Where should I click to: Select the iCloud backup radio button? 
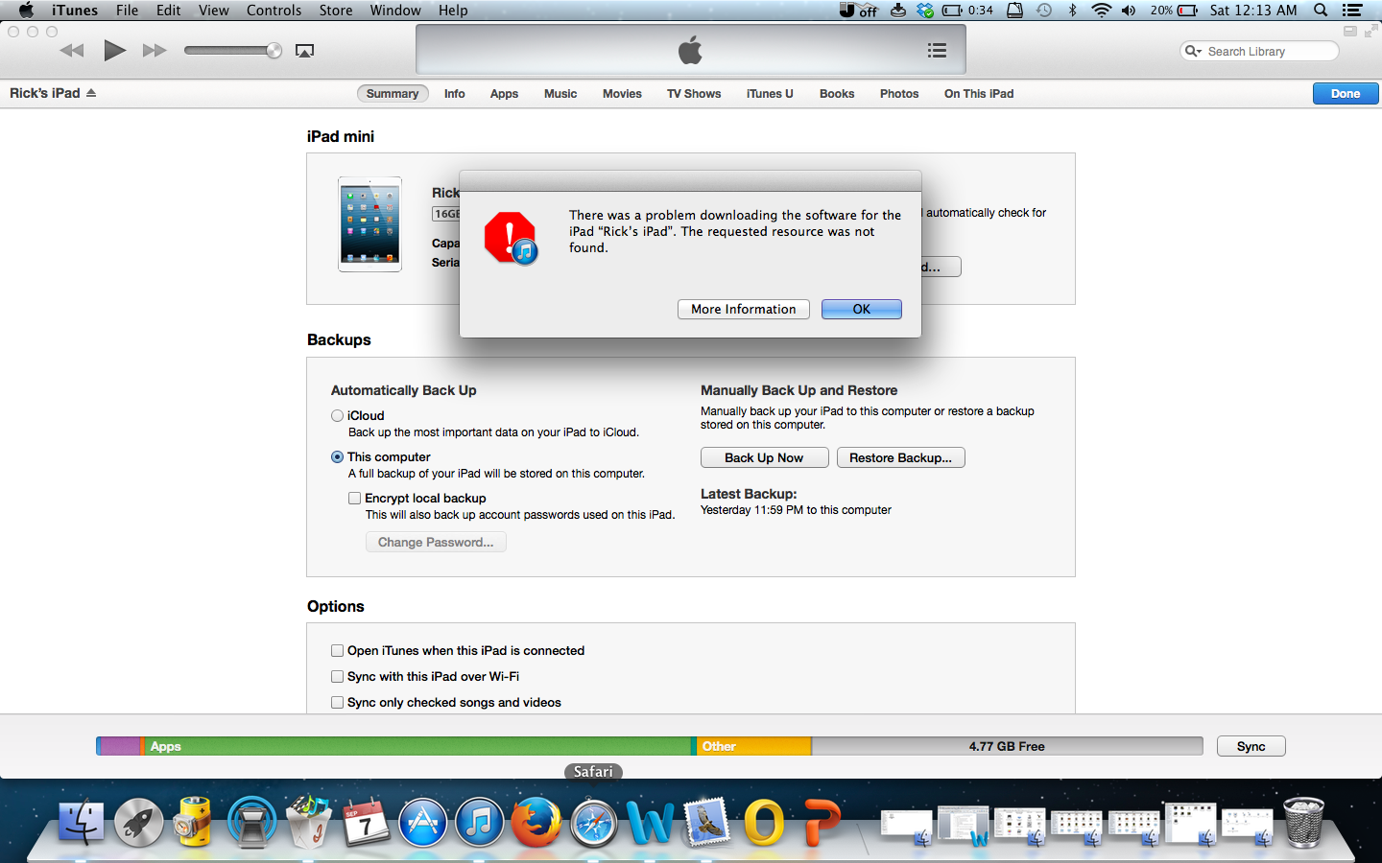(x=337, y=415)
